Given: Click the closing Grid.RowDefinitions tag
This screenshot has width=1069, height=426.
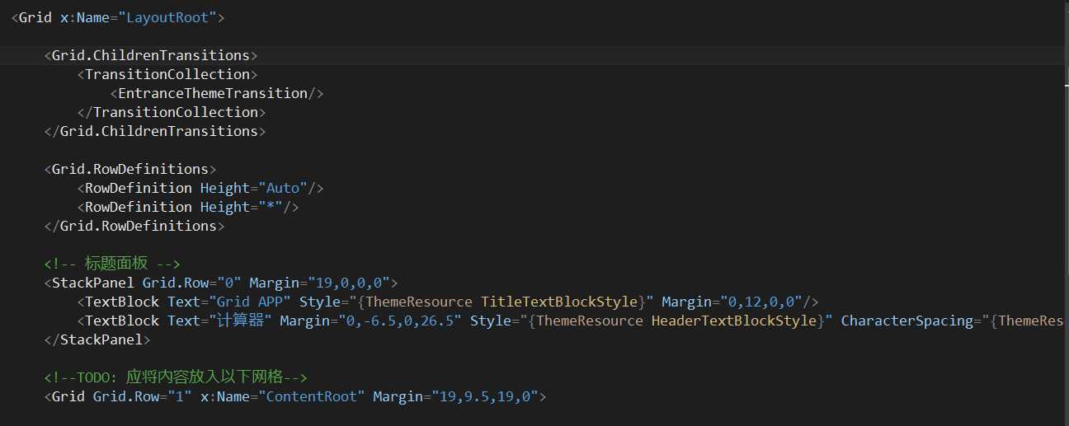Looking at the screenshot, I should pyautogui.click(x=134, y=226).
